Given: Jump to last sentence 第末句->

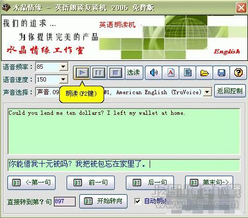Looking at the screenshot, I should click(x=209, y=183).
